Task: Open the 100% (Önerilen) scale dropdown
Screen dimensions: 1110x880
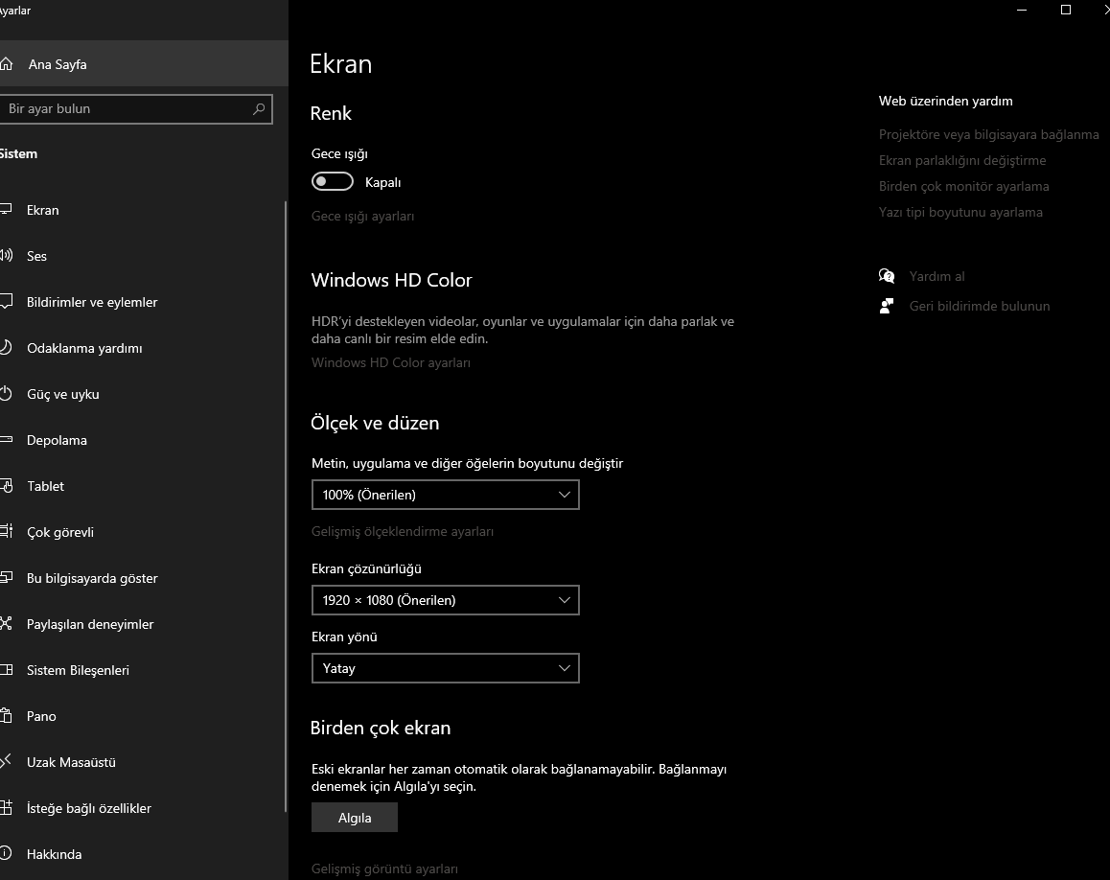Action: pyautogui.click(x=445, y=495)
